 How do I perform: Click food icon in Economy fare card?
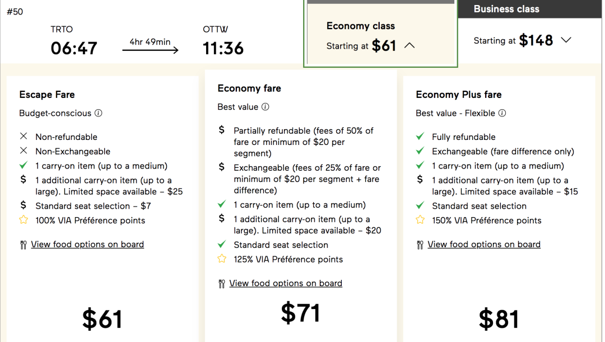(221, 284)
